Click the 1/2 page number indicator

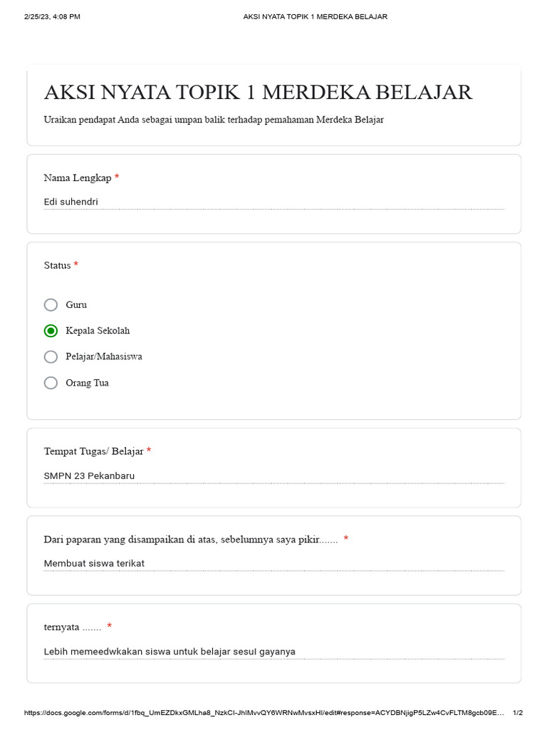[518, 713]
